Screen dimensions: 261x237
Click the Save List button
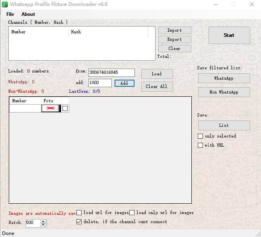click(224, 125)
